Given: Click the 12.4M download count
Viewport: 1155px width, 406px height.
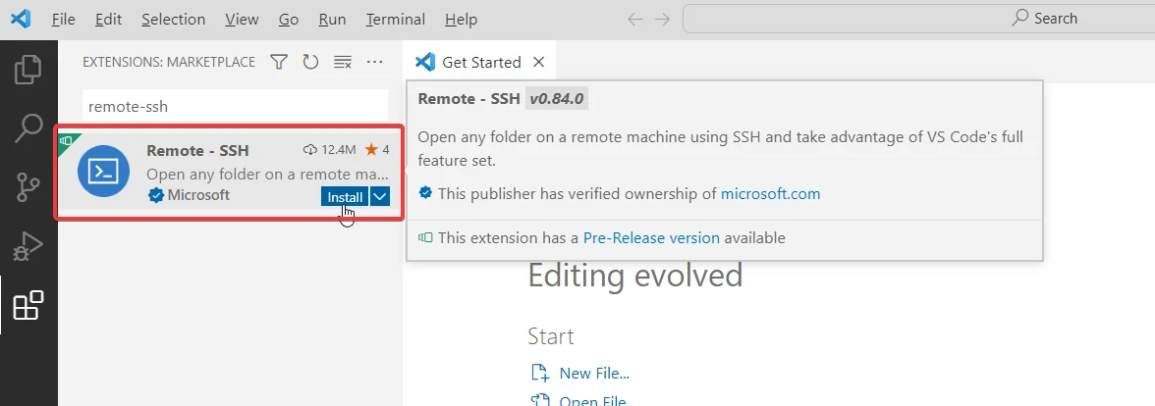Looking at the screenshot, I should coord(329,150).
